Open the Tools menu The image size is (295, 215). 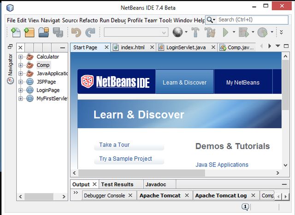click(x=165, y=20)
